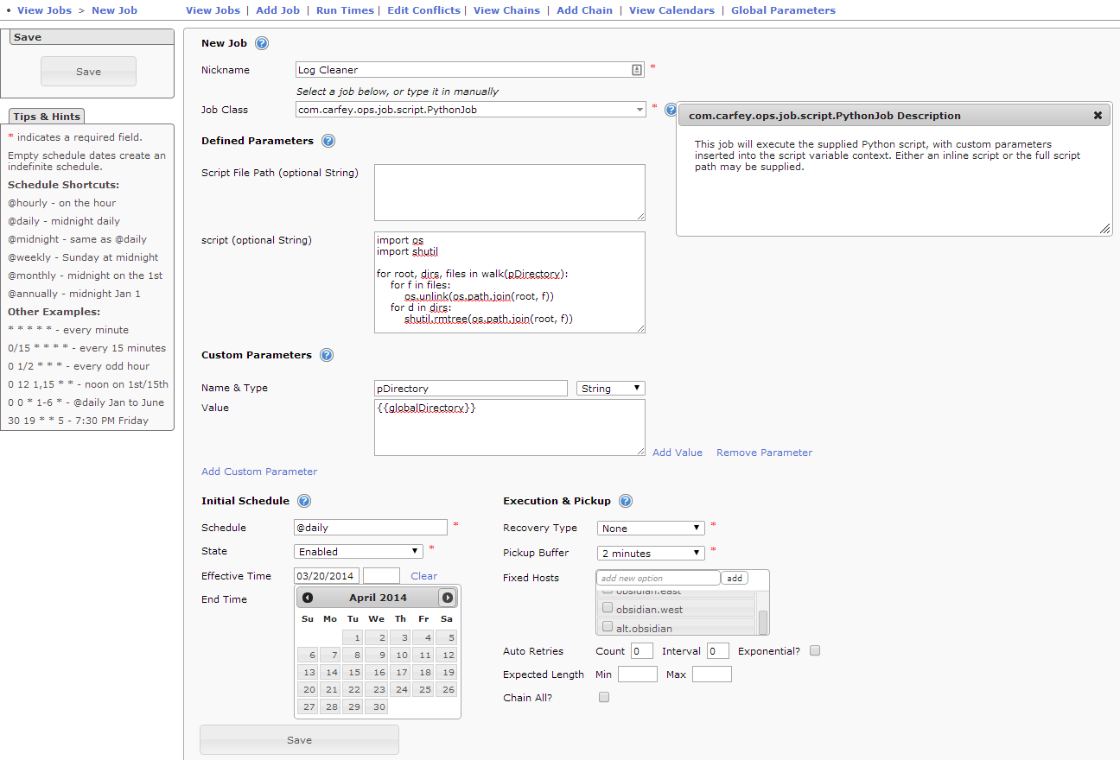This screenshot has height=760, width=1120.
Task: Click help icon next to New Job heading
Action: click(x=262, y=44)
